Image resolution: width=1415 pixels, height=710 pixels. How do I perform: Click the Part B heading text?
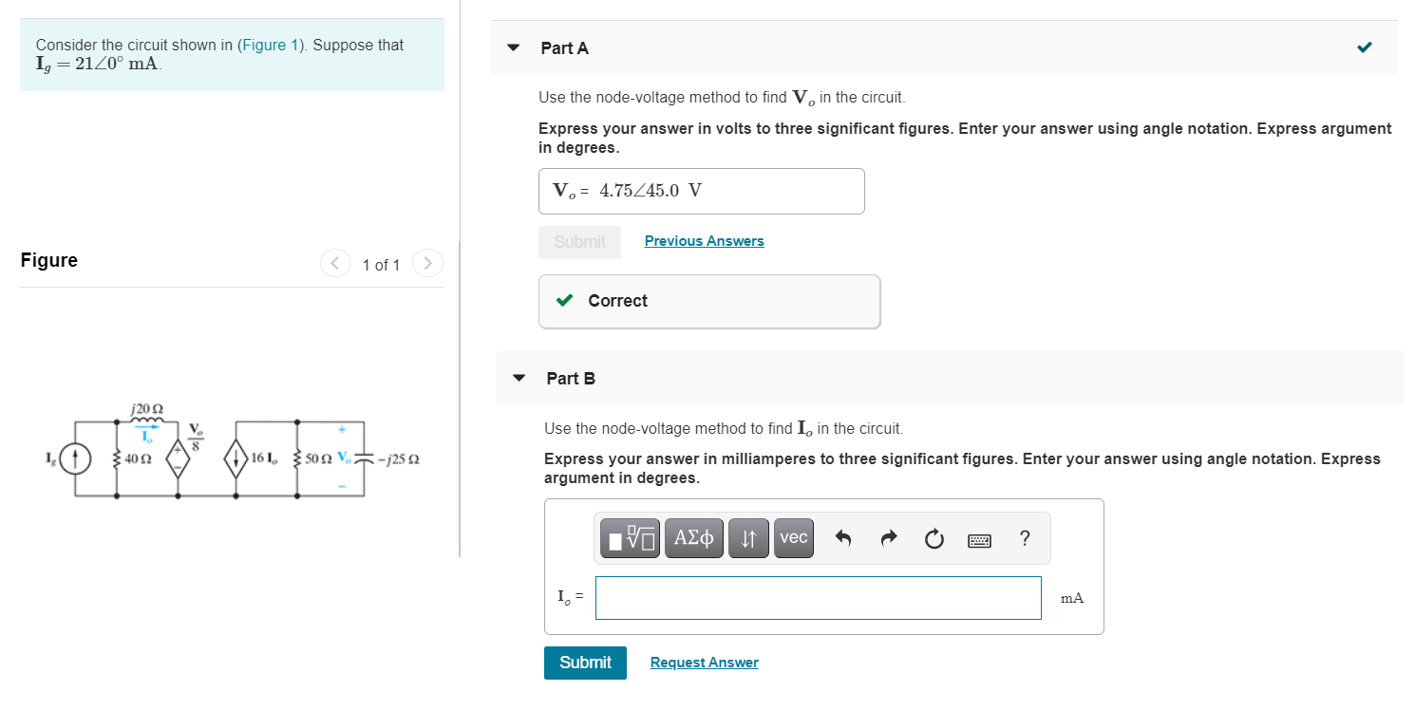tap(571, 378)
